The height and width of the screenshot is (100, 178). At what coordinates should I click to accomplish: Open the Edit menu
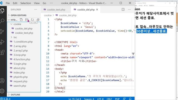15,3
